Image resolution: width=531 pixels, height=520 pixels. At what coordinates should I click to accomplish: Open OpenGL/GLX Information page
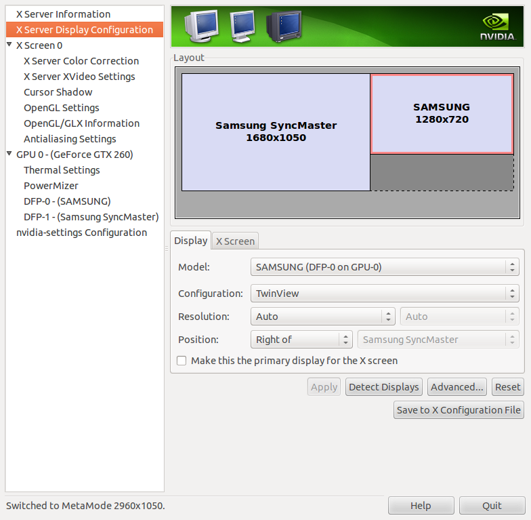[81, 123]
